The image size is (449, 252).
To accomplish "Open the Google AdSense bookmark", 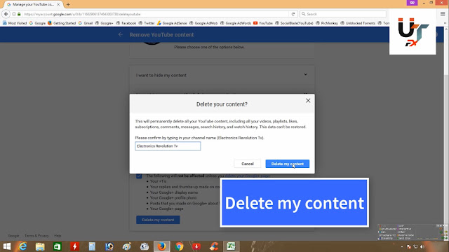I will (x=172, y=23).
